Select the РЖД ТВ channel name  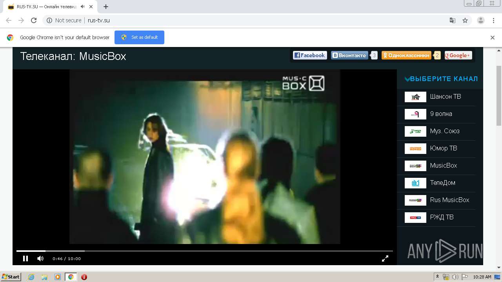pyautogui.click(x=442, y=217)
